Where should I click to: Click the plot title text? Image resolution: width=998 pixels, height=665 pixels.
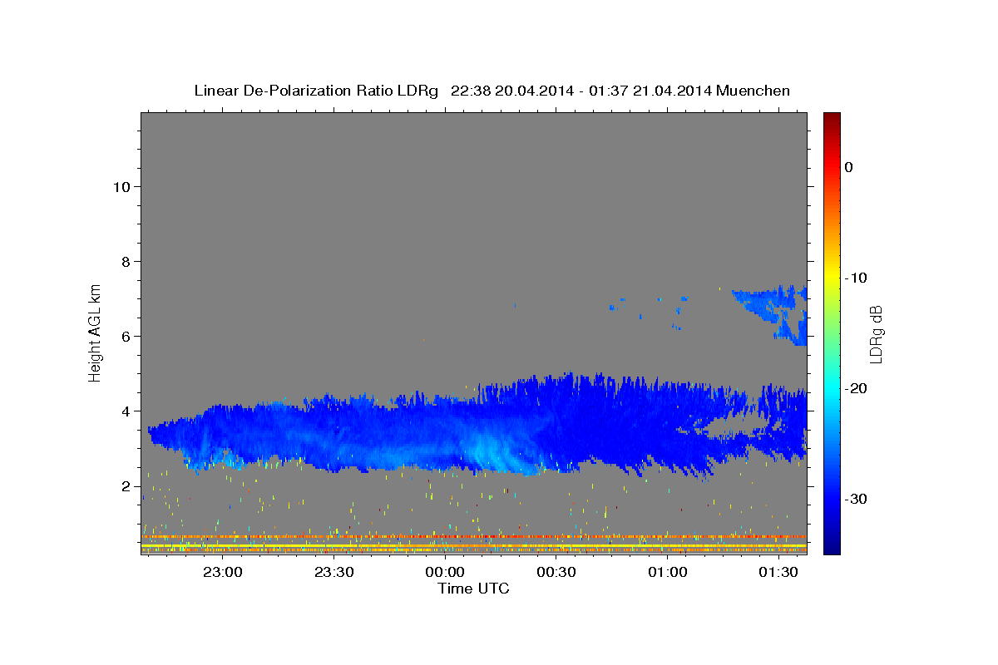[492, 91]
